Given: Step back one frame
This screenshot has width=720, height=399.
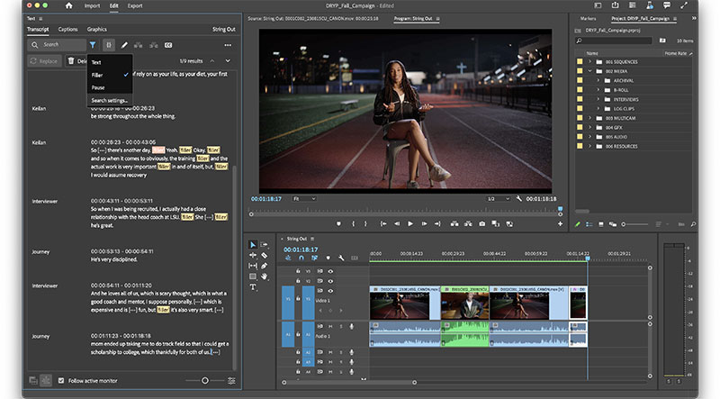Looking at the screenshot, I should pyautogui.click(x=397, y=224).
